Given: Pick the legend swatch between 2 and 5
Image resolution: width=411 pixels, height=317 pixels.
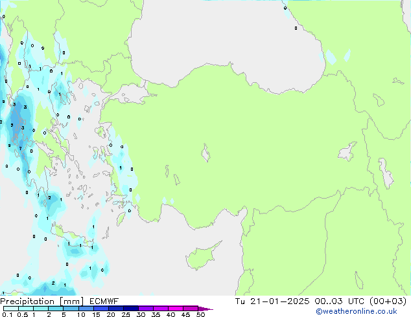Looking at the screenshot, I should 56,309.
